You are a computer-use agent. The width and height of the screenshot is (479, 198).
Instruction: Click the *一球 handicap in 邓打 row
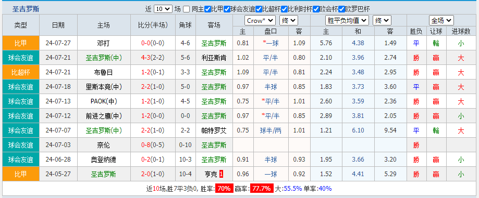pyautogui.click(x=271, y=43)
